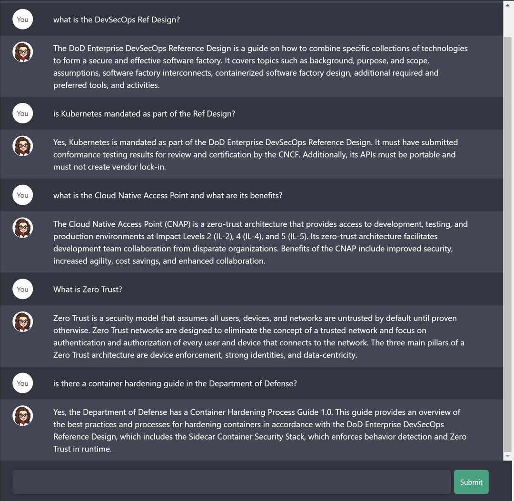Select the assistant avatar in the Zero Trust response

click(x=22, y=321)
